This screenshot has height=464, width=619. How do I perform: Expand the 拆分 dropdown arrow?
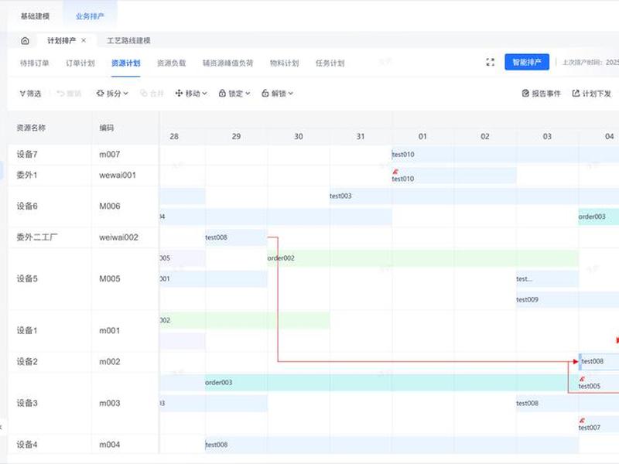pos(125,94)
